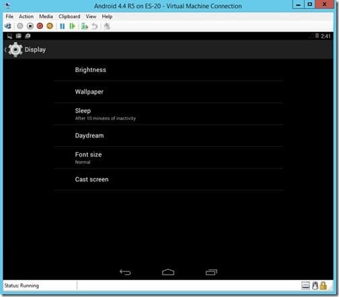Image resolution: width=339 pixels, height=297 pixels.
Task: Tap the Android back navigation button
Action: click(125, 272)
